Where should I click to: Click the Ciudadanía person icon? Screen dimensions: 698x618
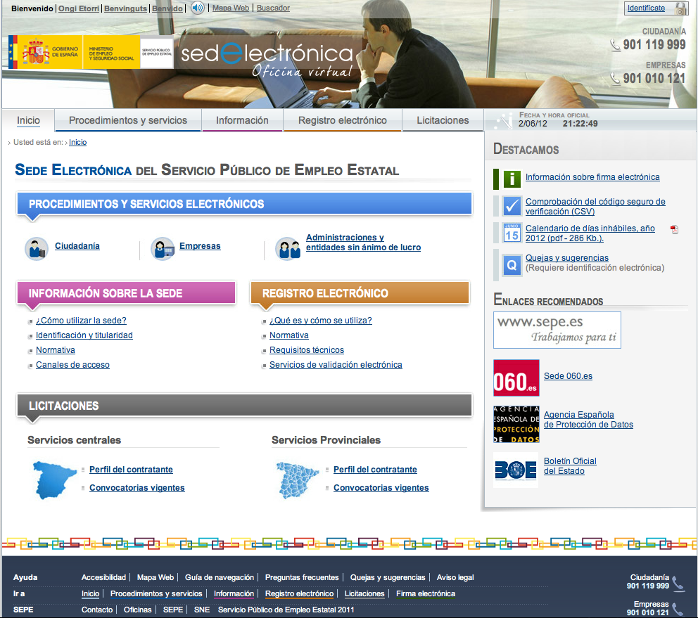pyautogui.click(x=37, y=247)
